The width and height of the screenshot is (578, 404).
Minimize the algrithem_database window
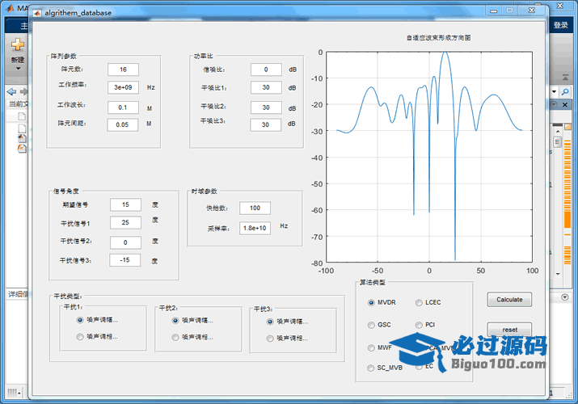coord(494,11)
